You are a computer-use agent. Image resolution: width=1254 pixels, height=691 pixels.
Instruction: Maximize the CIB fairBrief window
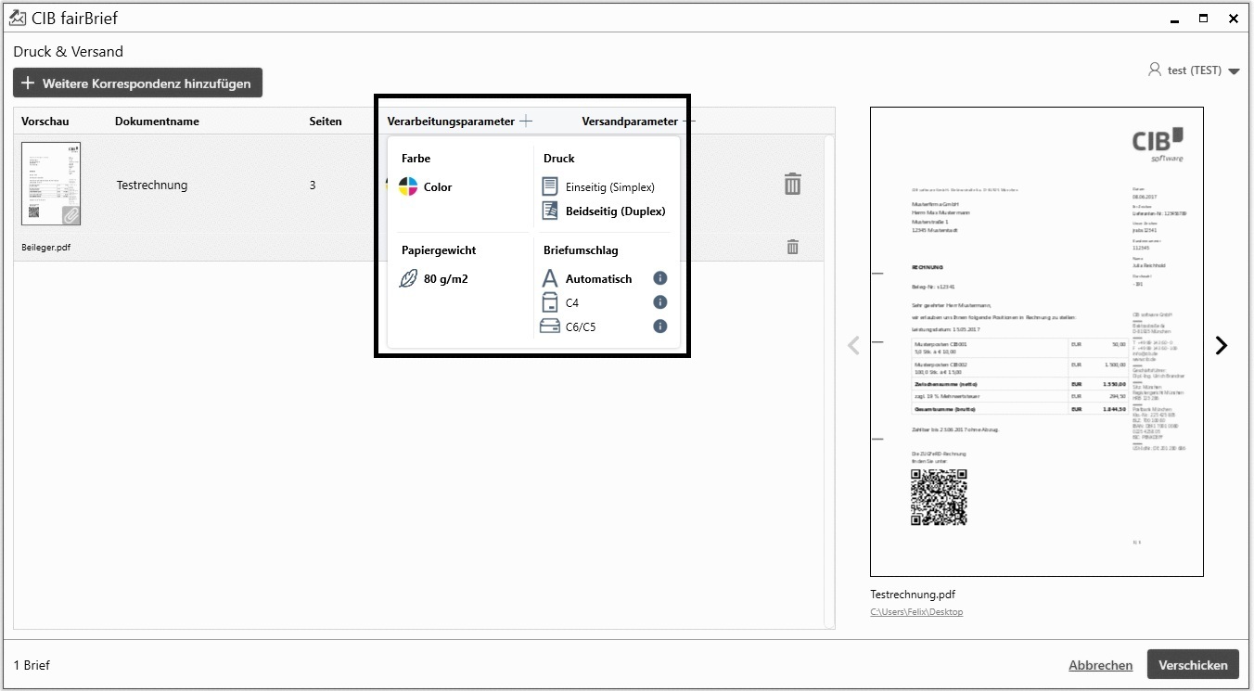point(1203,18)
